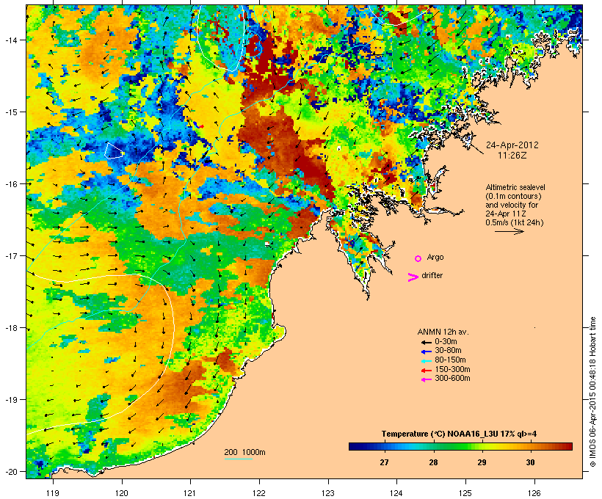Image resolution: width=602 pixels, height=499 pixels.
Task: Click the time label 11:26Z
Action: [x=512, y=156]
